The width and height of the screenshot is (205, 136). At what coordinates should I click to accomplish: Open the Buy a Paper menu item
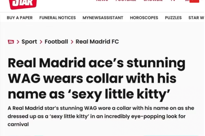click(20, 18)
